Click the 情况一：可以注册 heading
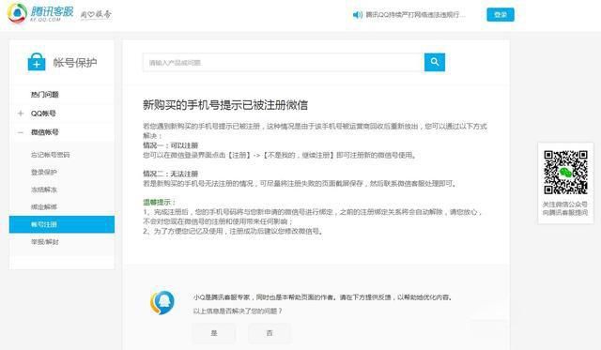Image resolution: width=601 pixels, height=350 pixels. [x=171, y=145]
